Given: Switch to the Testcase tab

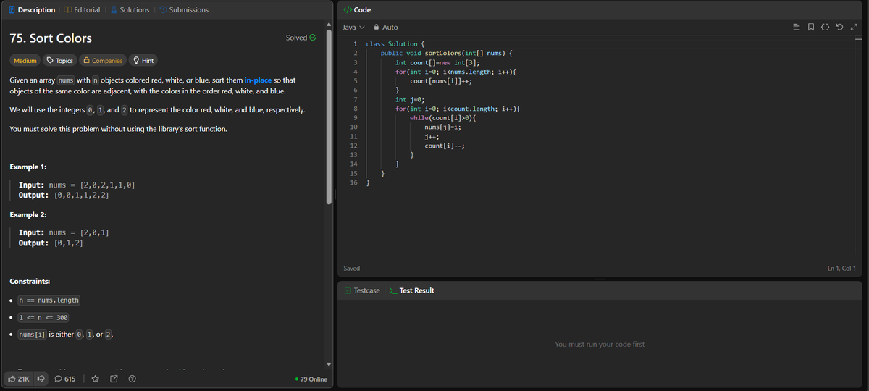Looking at the screenshot, I should 362,290.
